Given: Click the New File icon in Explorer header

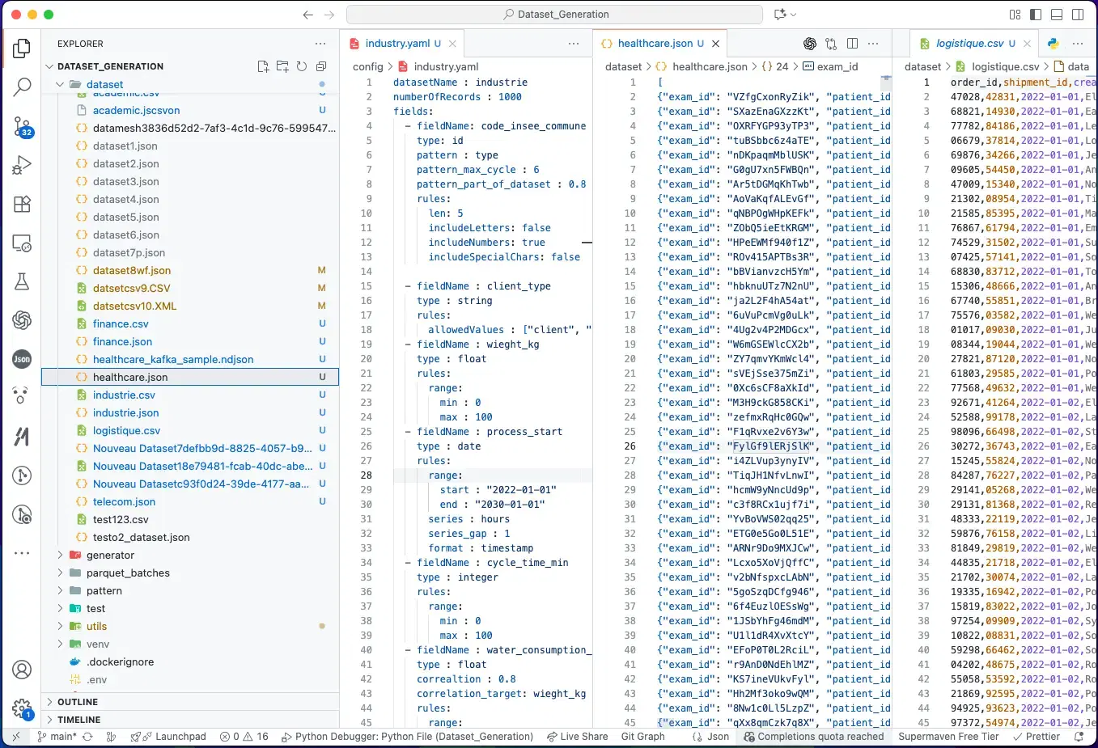Looking at the screenshot, I should 263,66.
